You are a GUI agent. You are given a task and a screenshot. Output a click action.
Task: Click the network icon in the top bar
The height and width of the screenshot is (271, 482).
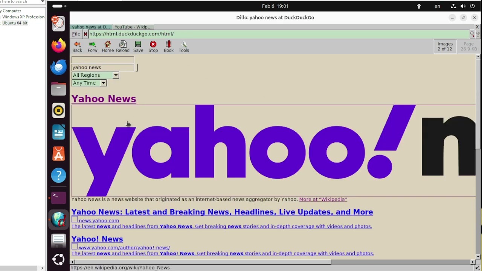453,6
